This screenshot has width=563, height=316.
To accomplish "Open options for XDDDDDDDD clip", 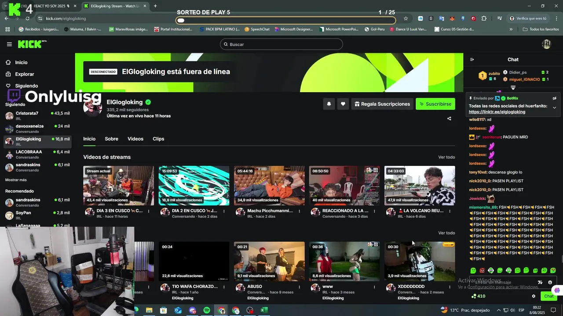I will pos(450,287).
